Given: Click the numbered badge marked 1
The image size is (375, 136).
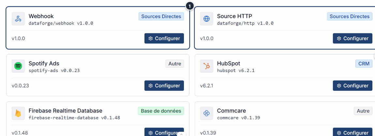Looking at the screenshot, I should point(189,6).
